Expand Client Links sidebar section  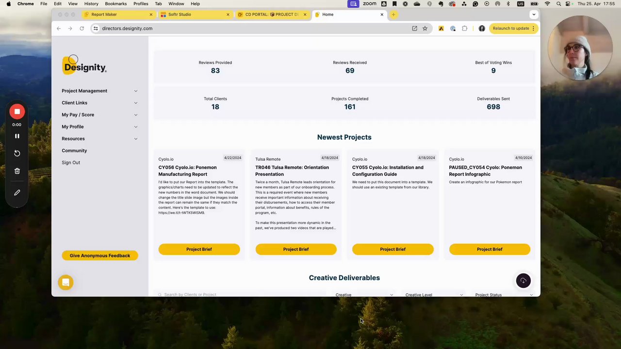pyautogui.click(x=99, y=103)
